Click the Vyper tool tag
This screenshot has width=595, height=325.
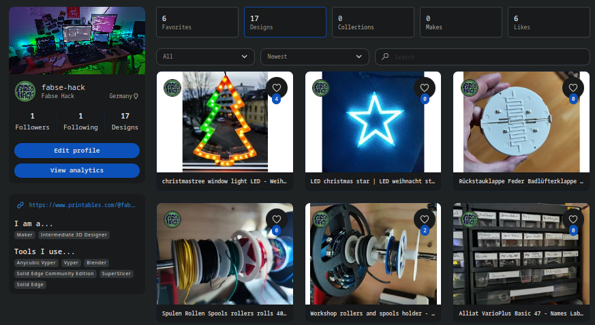click(x=71, y=263)
